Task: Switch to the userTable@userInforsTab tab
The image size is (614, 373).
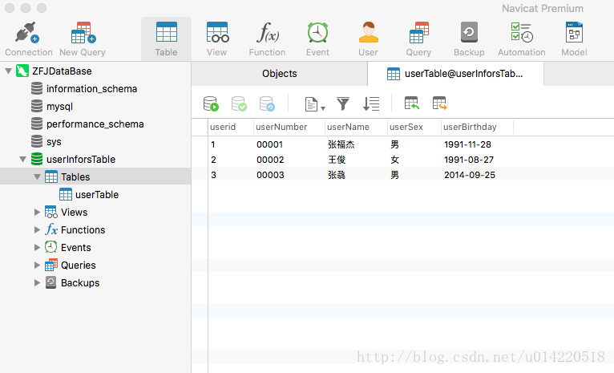Action: point(455,74)
